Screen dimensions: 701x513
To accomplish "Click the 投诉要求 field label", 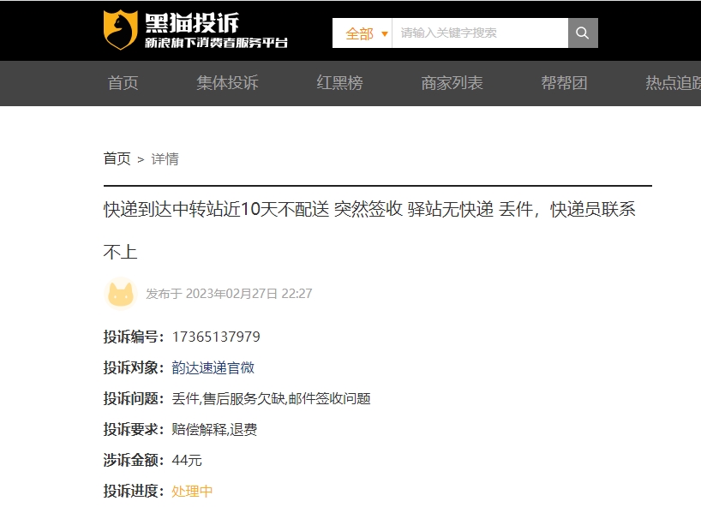I will click(x=134, y=429).
